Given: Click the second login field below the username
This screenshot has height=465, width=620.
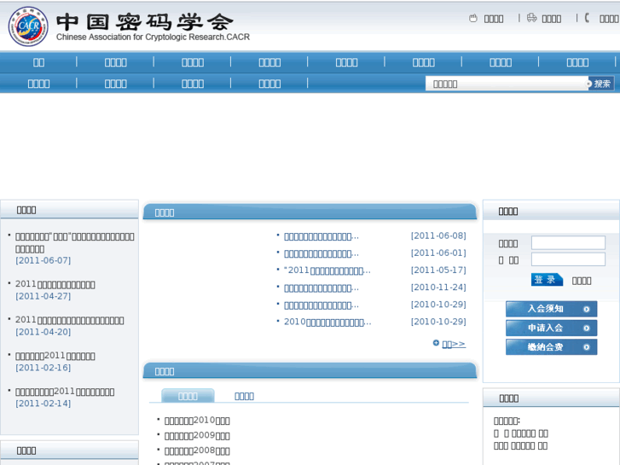Looking at the screenshot, I should [568, 259].
